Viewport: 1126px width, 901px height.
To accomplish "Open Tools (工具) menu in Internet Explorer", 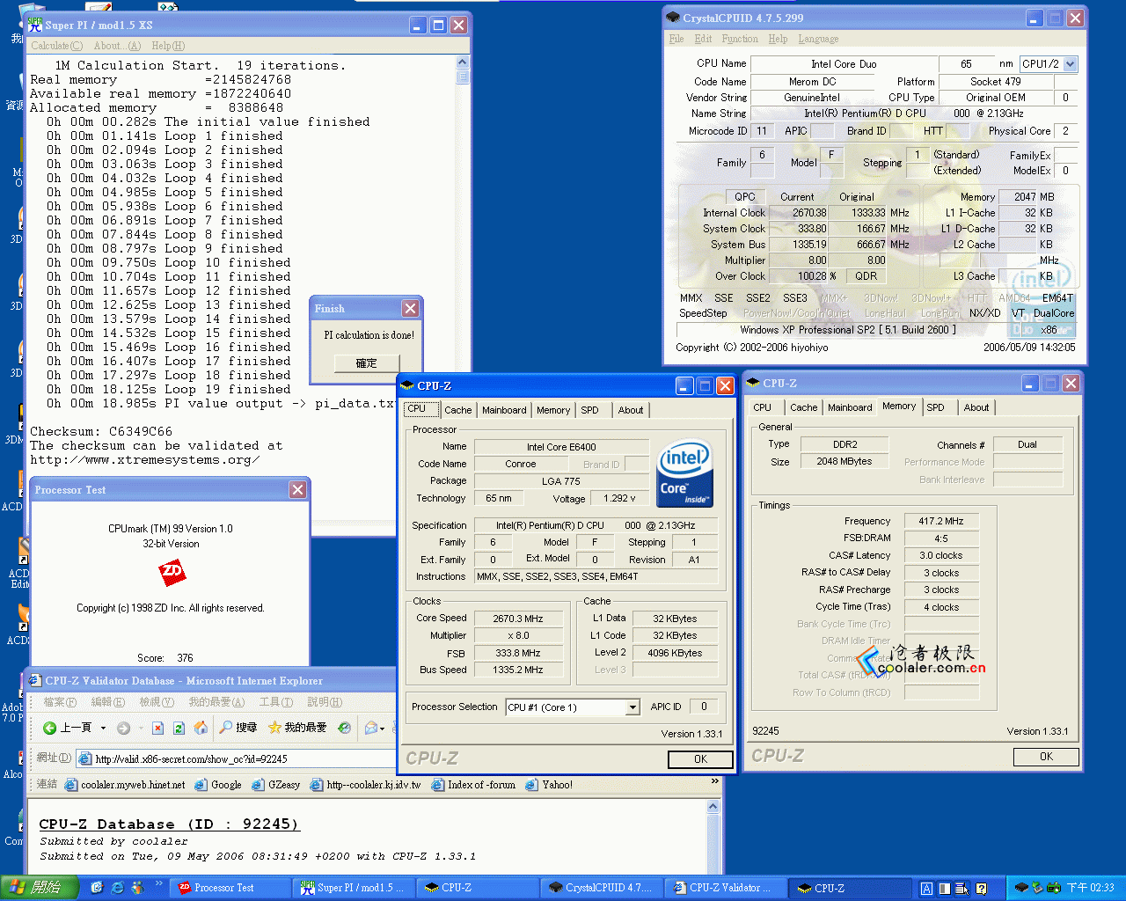I will 275,702.
